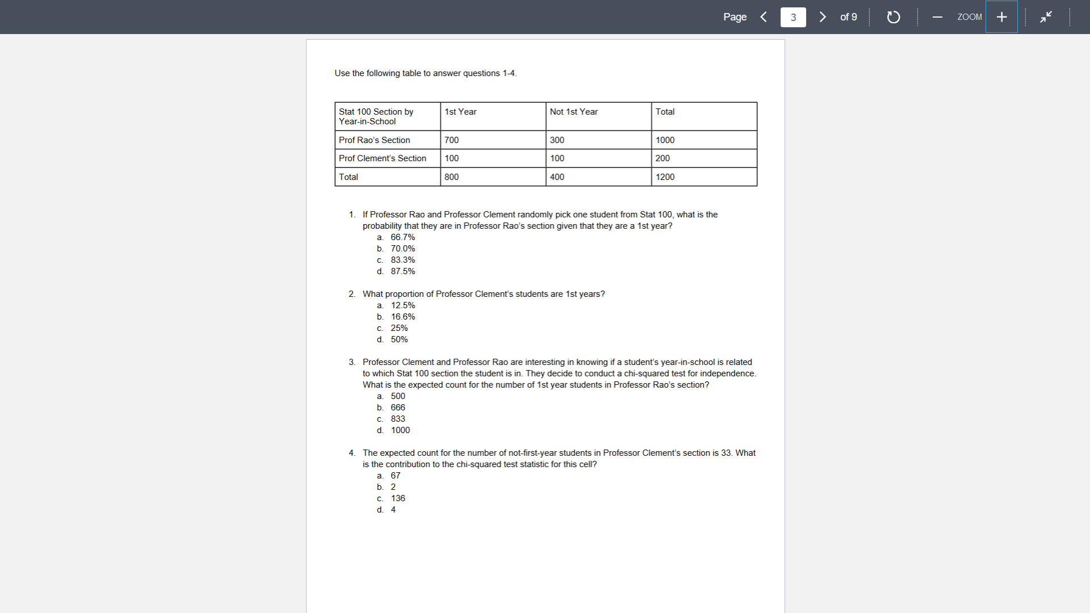Viewport: 1090px width, 613px height.
Task: Click the instruction text above the table
Action: point(425,73)
